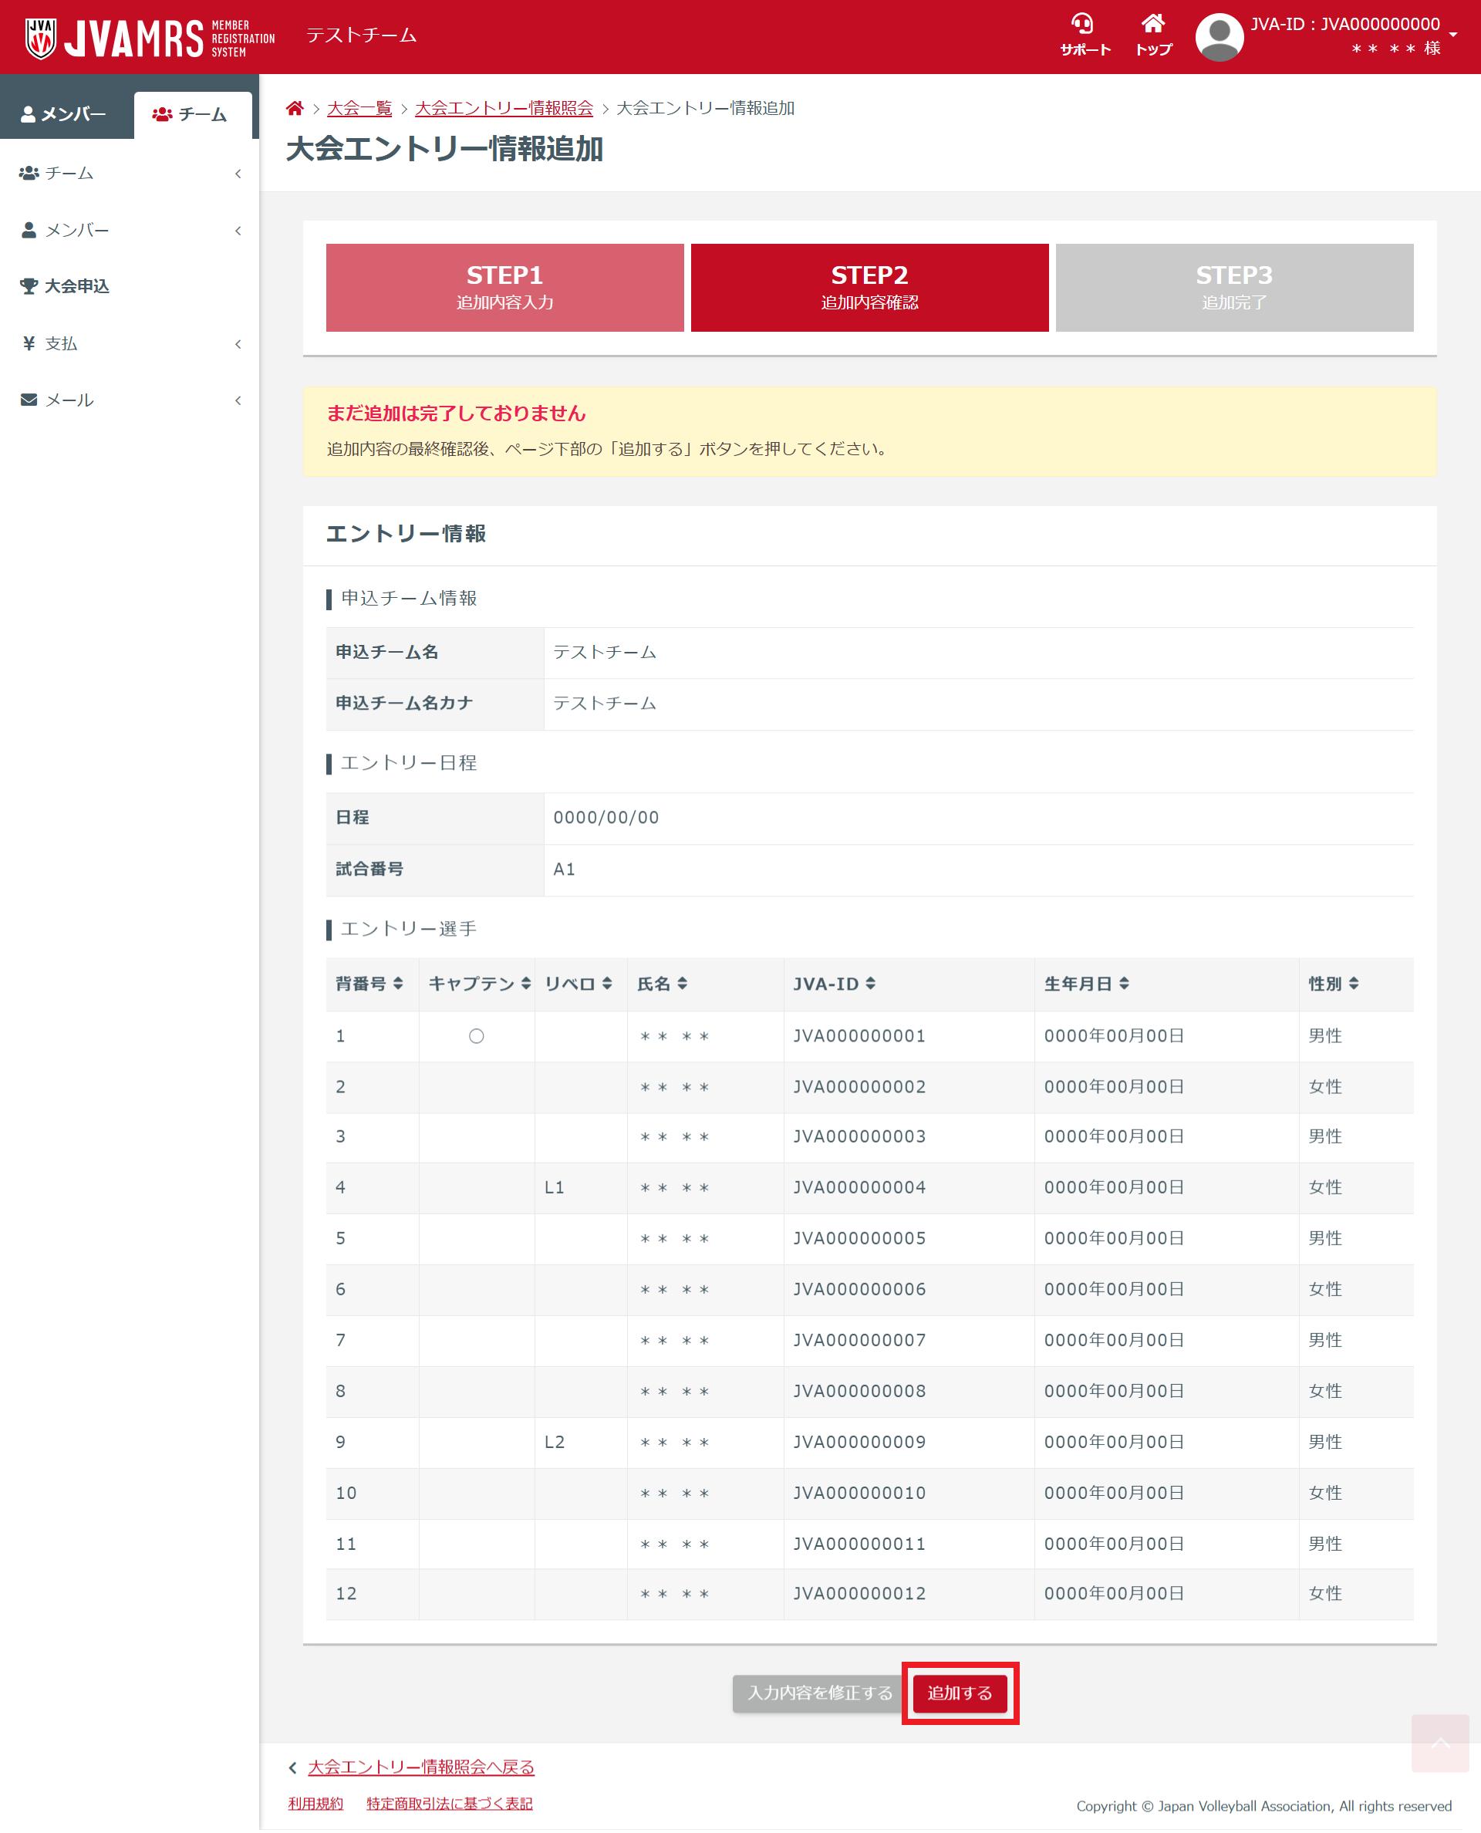Screen dimensions: 1481x1833
Task: Click the breadcrumb home icon
Action: point(295,108)
